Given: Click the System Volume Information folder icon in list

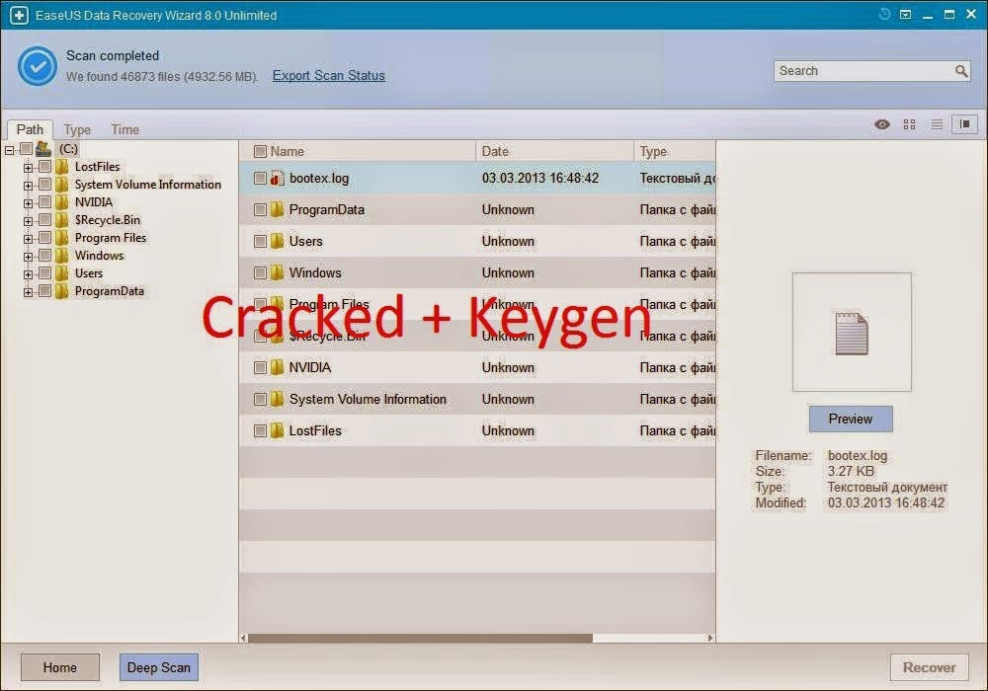Looking at the screenshot, I should (278, 399).
